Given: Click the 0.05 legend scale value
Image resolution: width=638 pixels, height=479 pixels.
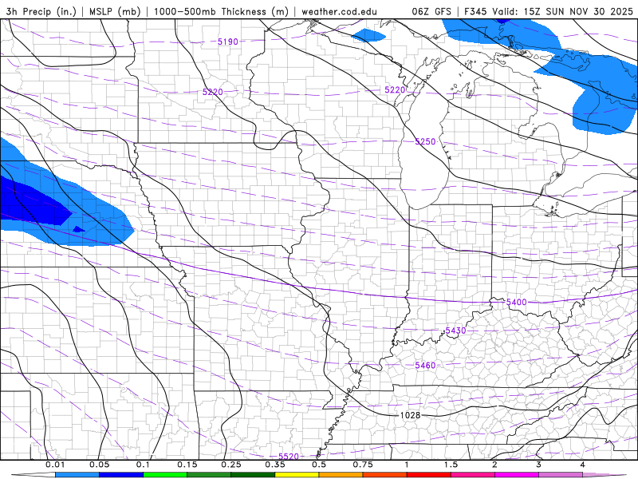Looking at the screenshot, I should (99, 465).
